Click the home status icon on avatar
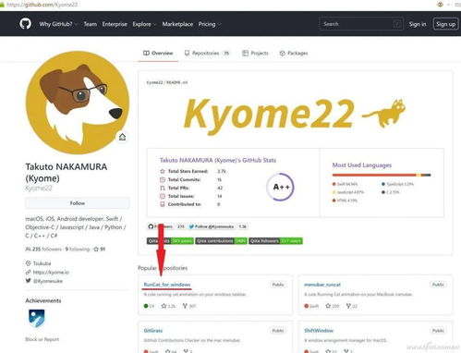 pyautogui.click(x=122, y=137)
